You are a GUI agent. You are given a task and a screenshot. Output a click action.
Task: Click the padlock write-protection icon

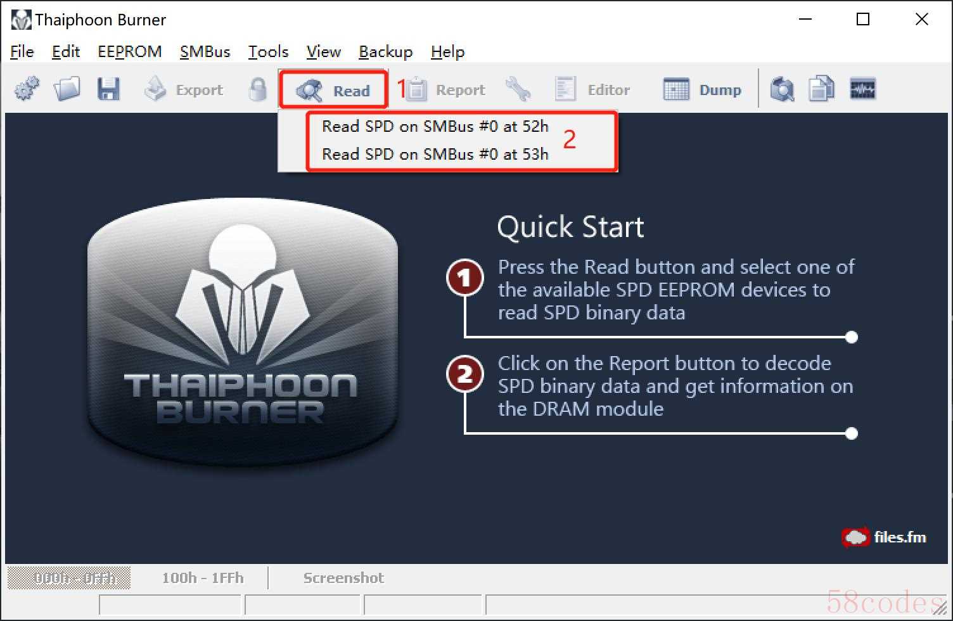257,89
